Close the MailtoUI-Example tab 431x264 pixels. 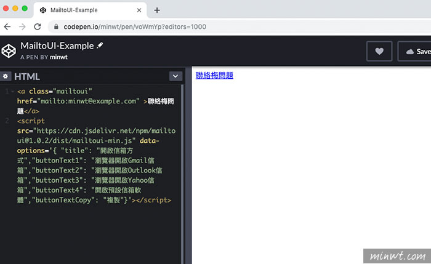[x=139, y=10]
